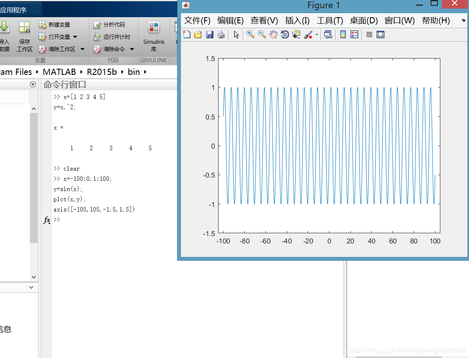
Task: Click the axis([-105,105,-1.5,1.5]) command text
Action: (94, 209)
